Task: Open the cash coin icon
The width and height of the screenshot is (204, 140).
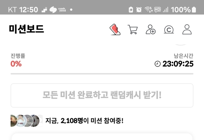Action: (169, 30)
